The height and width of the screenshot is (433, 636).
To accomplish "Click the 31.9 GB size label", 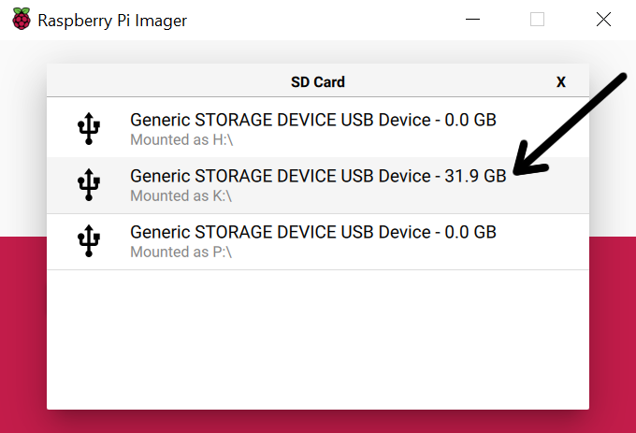I will pos(475,176).
